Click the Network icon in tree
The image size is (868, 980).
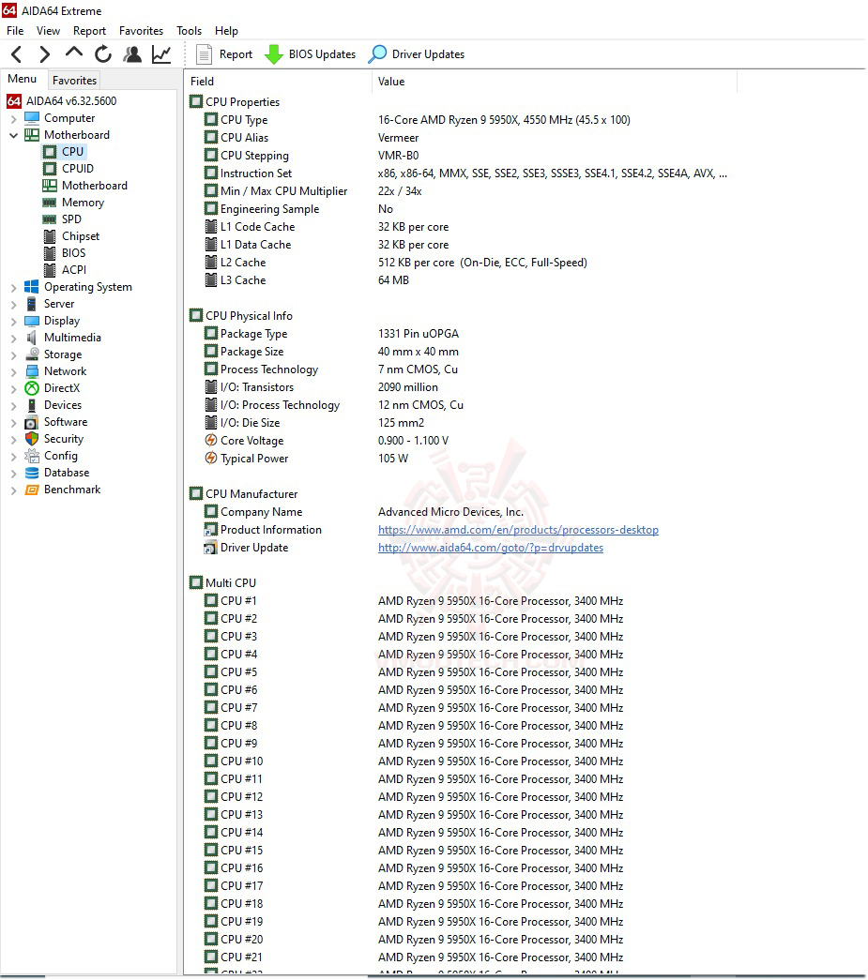(x=32, y=371)
